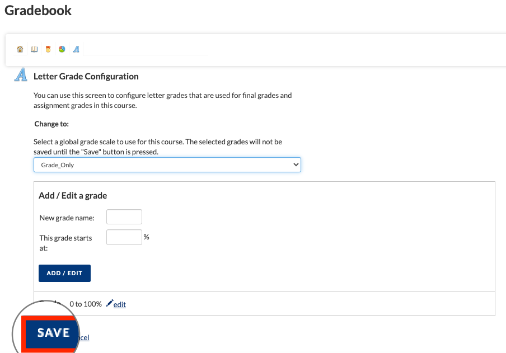This screenshot has height=353, width=506.
Task: Click the '0 to 100%' grade range text
Action: (86, 304)
